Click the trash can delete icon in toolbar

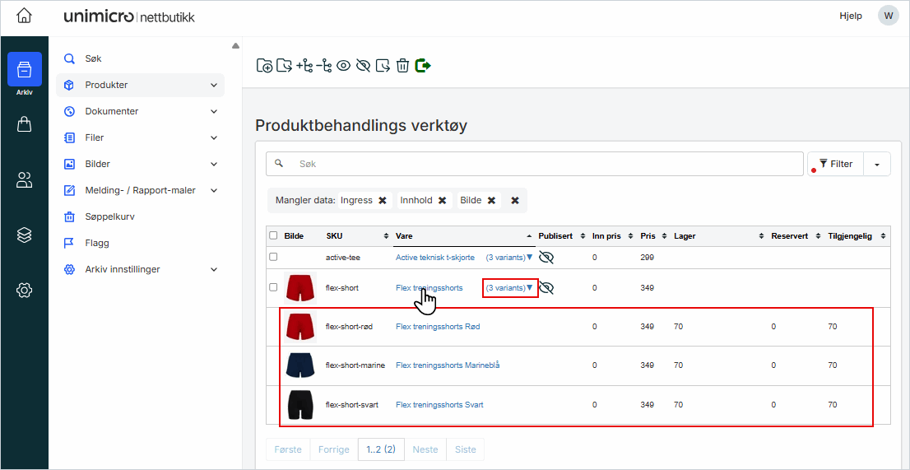402,66
